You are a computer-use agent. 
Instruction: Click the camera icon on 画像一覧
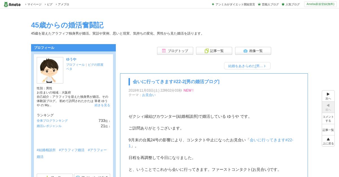click(x=245, y=51)
